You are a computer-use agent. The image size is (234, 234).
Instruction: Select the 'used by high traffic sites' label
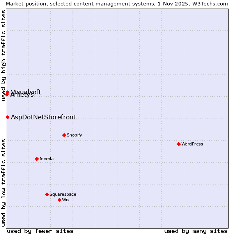pos(4,55)
